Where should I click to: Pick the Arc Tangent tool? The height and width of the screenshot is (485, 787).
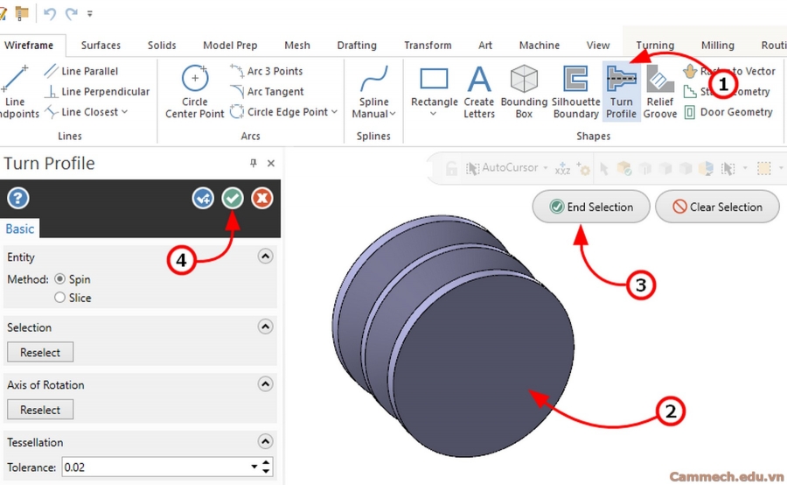(x=267, y=91)
